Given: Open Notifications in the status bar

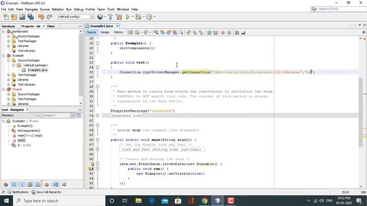Looking at the screenshot, I should pos(18,192).
